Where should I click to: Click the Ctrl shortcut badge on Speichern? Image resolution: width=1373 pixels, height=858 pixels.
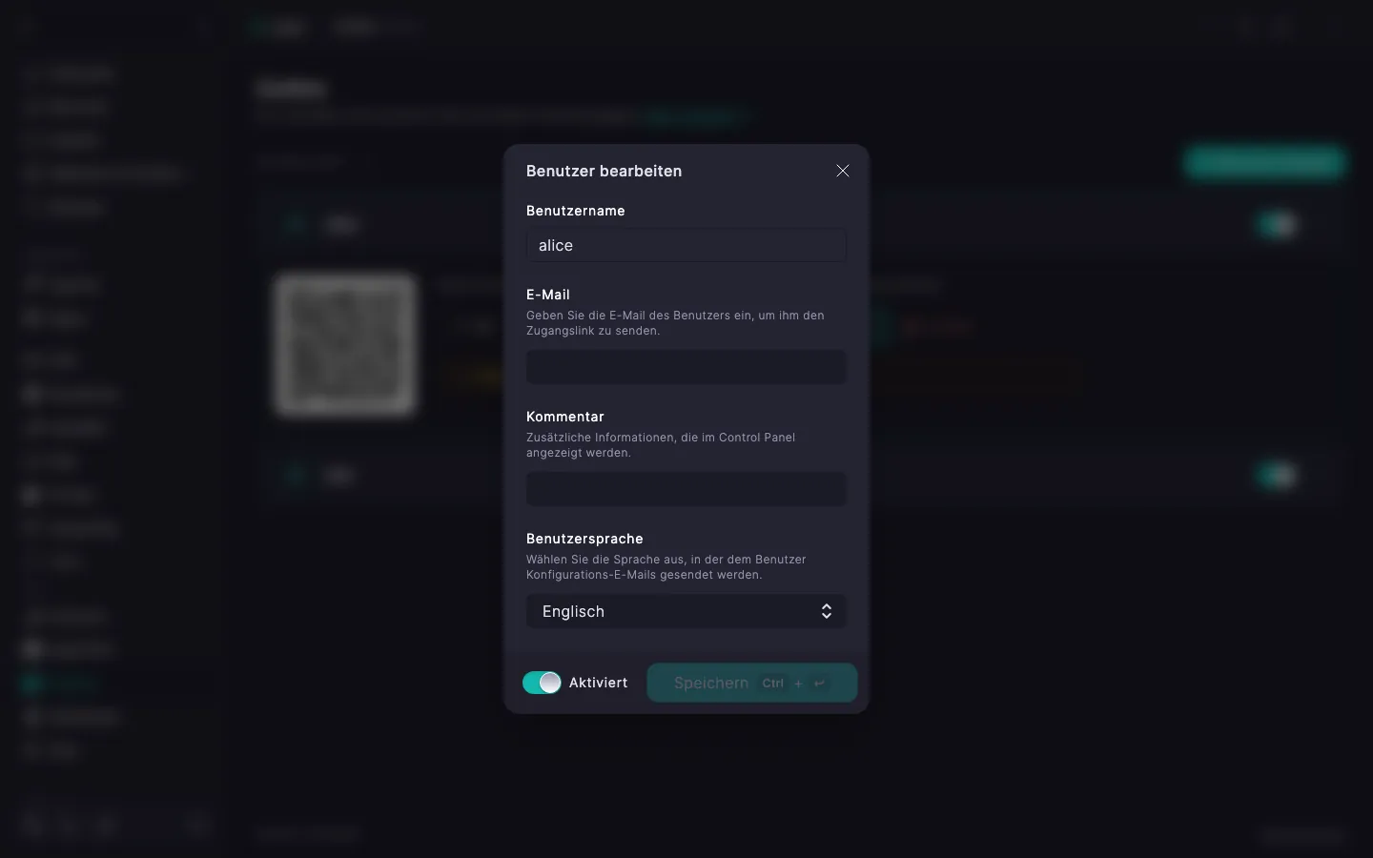click(773, 683)
